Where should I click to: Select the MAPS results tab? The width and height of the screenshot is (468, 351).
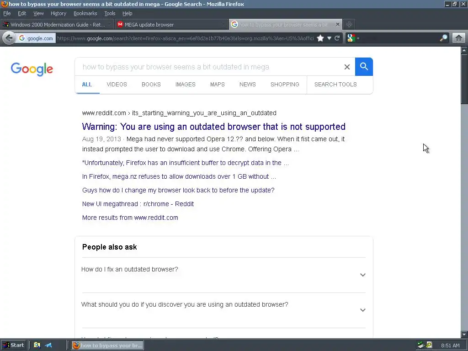[x=217, y=85]
